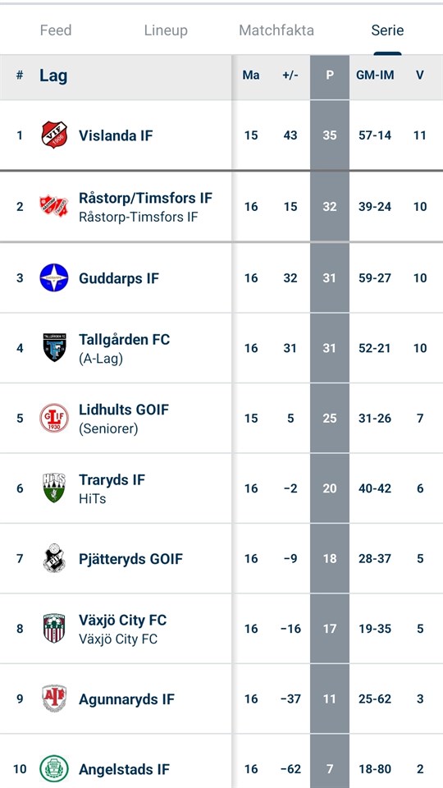Sort by the GM-IM column header
This screenshot has width=443, height=788.
(375, 76)
